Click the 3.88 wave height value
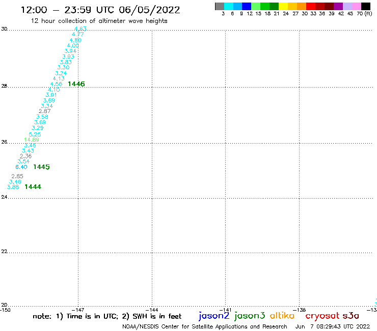The width and height of the screenshot is (377, 331). [x=13, y=187]
